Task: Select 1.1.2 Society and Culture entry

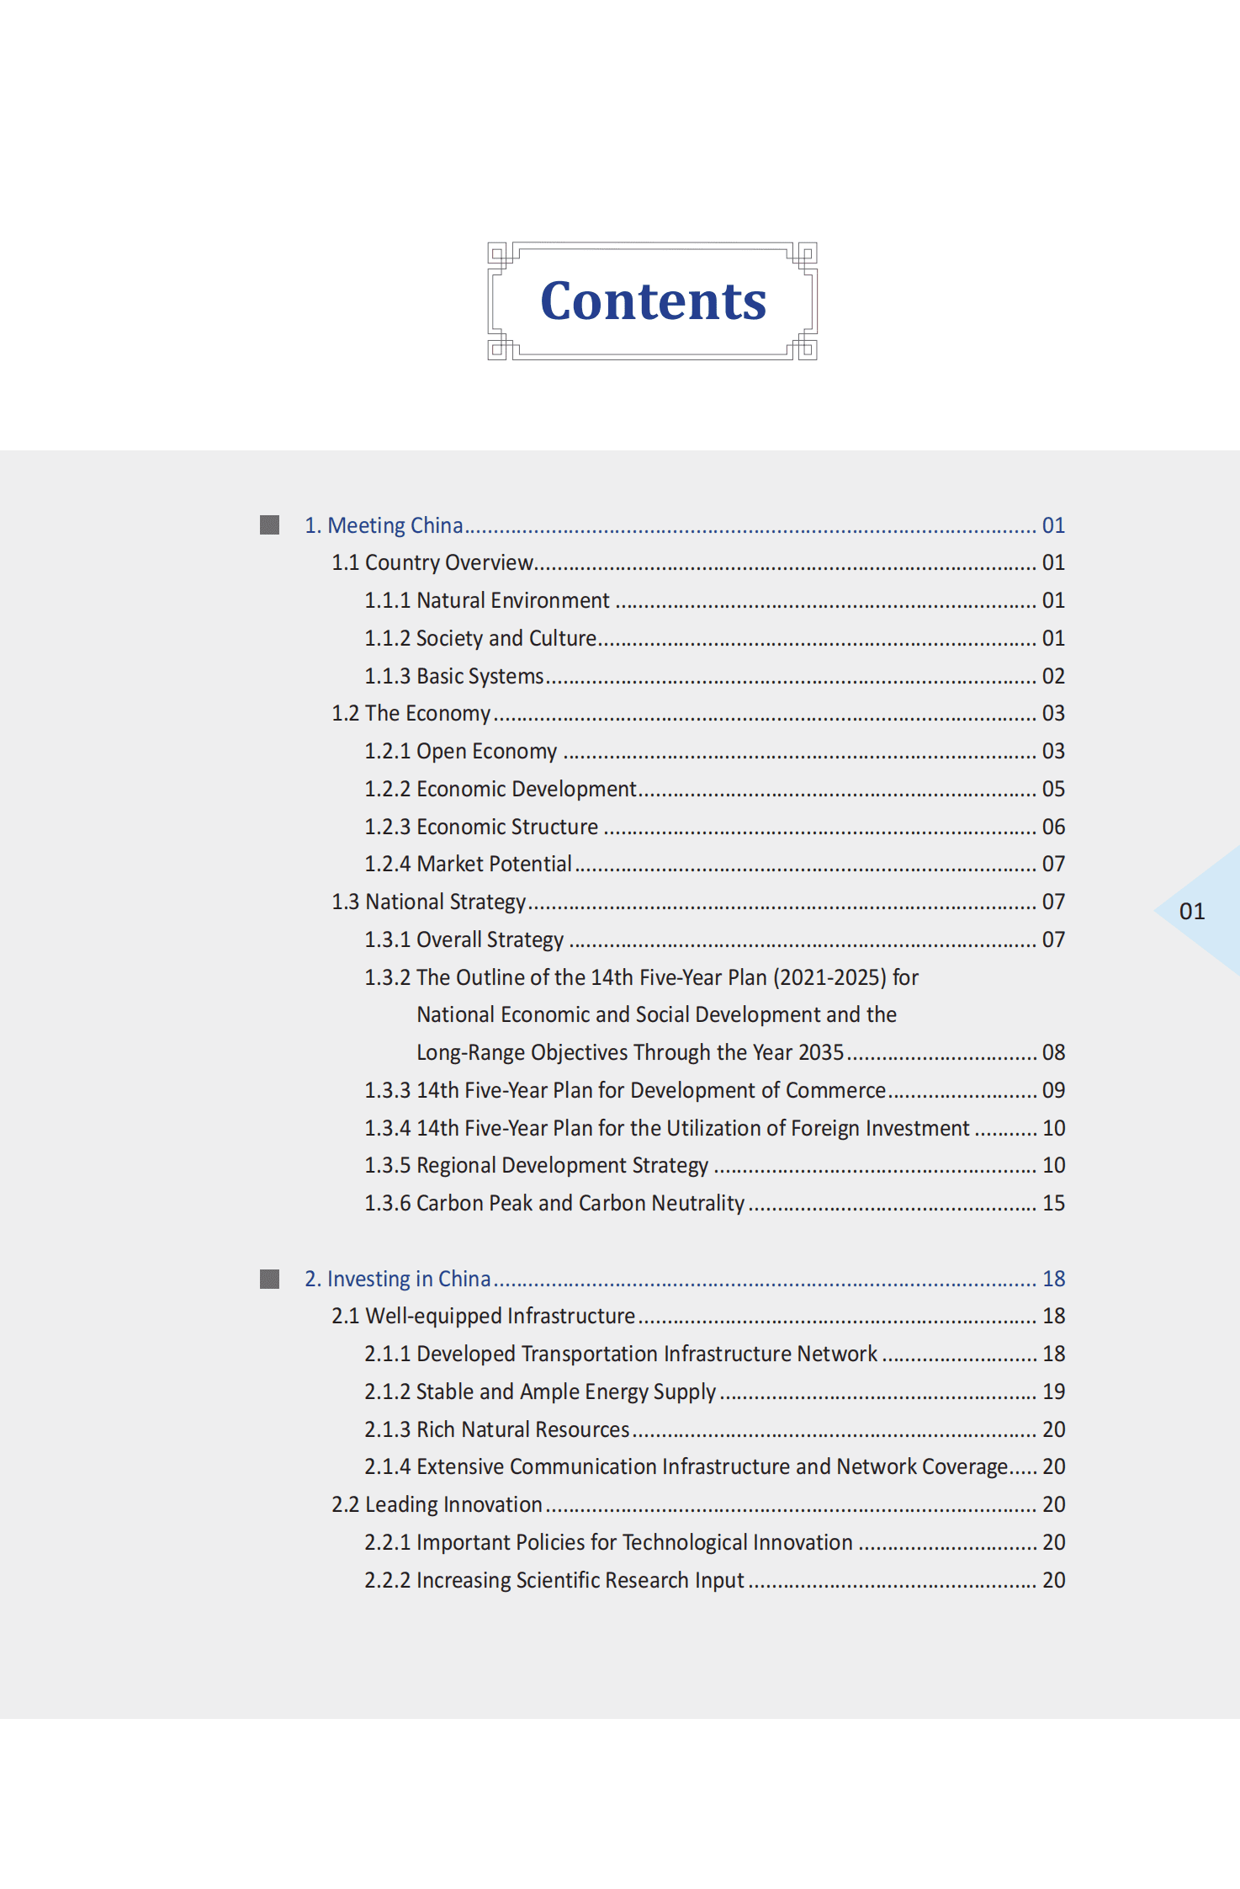Action: point(480,638)
